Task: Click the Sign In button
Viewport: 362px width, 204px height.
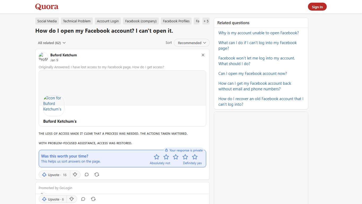Action: coord(317,7)
